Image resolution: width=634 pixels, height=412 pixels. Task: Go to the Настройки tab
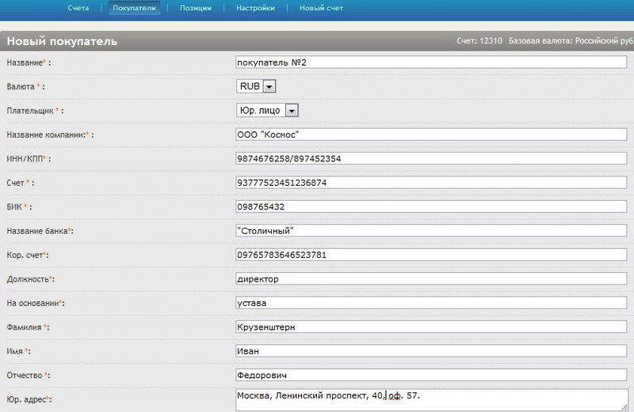(x=255, y=8)
